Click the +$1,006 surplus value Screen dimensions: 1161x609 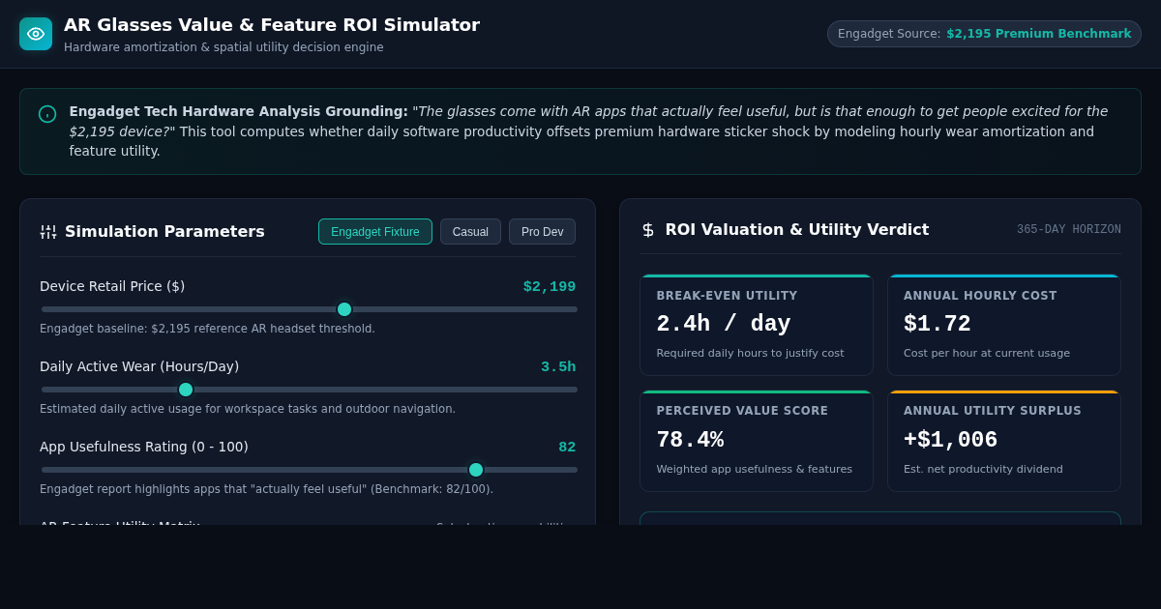point(951,441)
